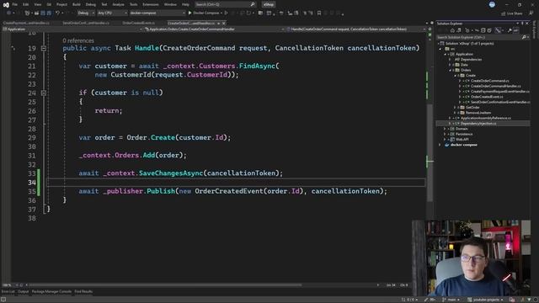Screen dimensions: 539x303
Task: Click the '0 references' CodeLens link
Action: pyautogui.click(x=78, y=40)
